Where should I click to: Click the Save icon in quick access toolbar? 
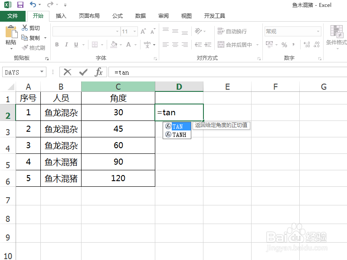tap(20, 5)
